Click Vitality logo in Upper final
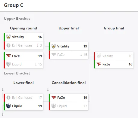138x118 pixels. click(x=54, y=46)
